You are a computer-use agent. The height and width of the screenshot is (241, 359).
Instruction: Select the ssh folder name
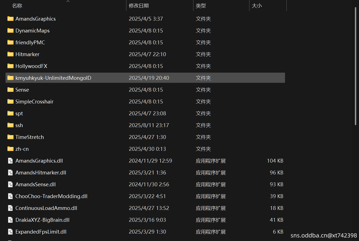coord(19,125)
